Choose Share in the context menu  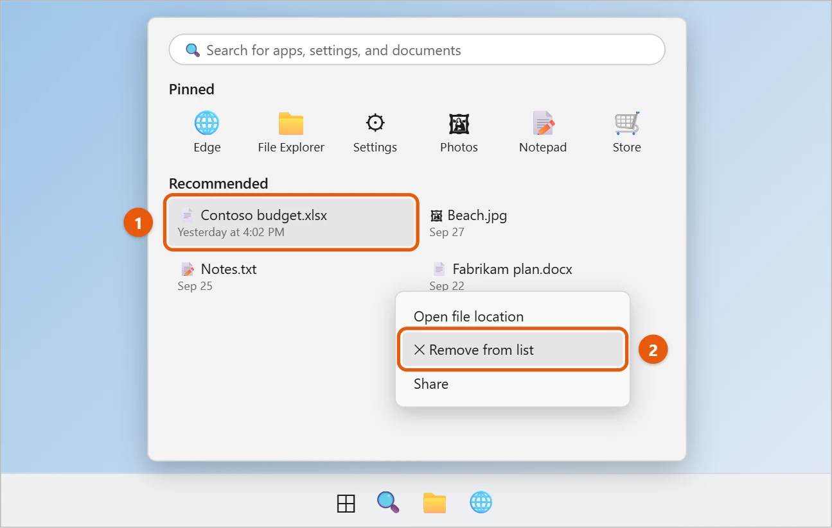[513, 384]
